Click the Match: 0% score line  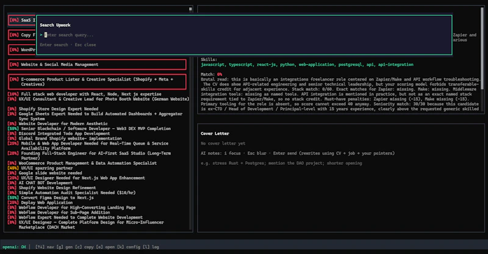pos(211,74)
